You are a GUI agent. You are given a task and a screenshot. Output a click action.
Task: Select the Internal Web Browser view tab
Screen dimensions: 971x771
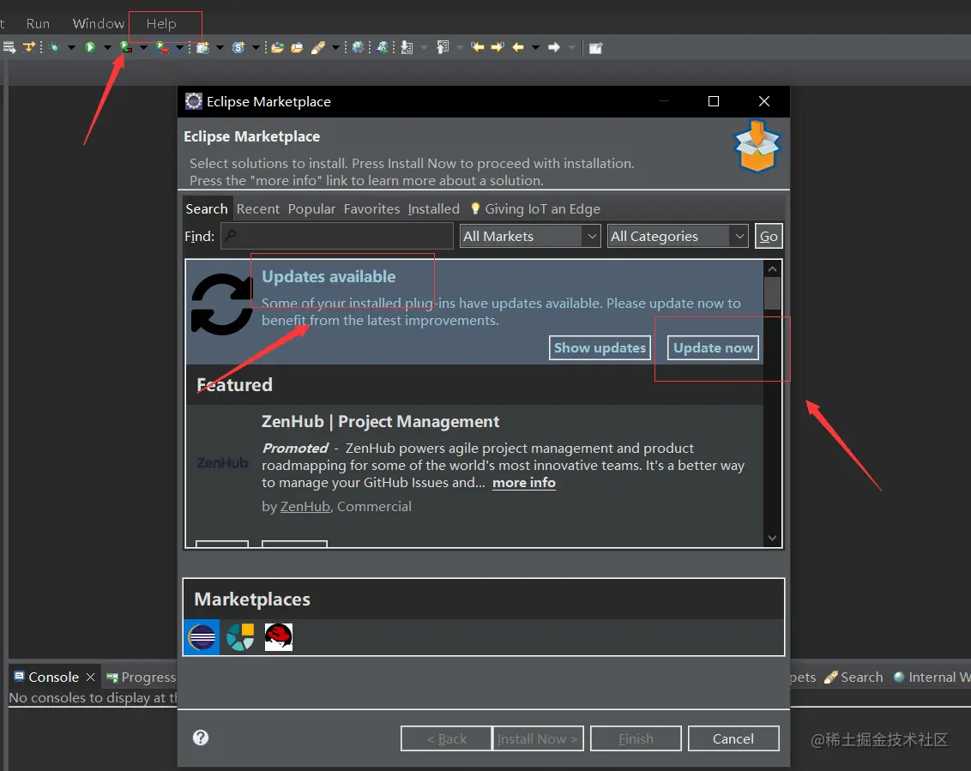click(932, 677)
